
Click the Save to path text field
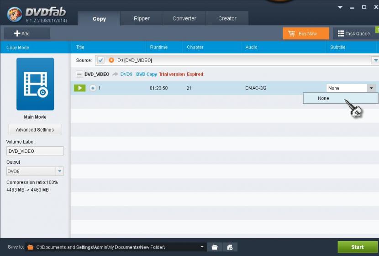(116, 247)
